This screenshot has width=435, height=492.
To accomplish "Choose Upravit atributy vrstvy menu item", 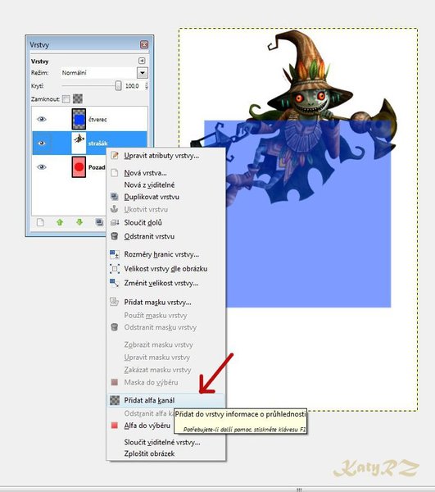I will 165,155.
